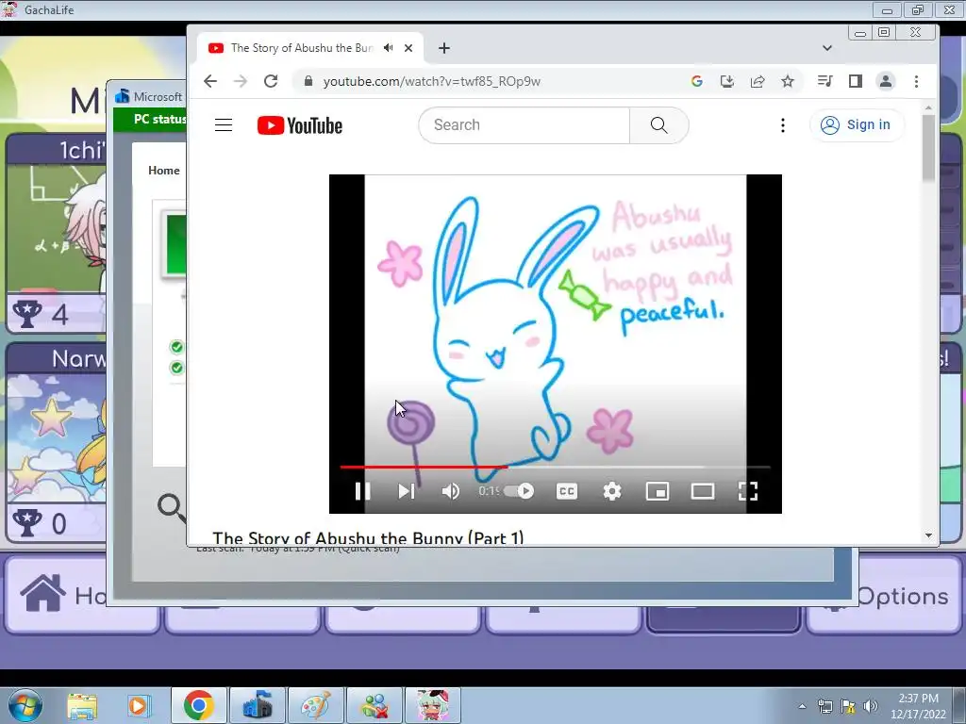Click the YouTube search magnifier button
The width and height of the screenshot is (966, 724).
tap(658, 125)
